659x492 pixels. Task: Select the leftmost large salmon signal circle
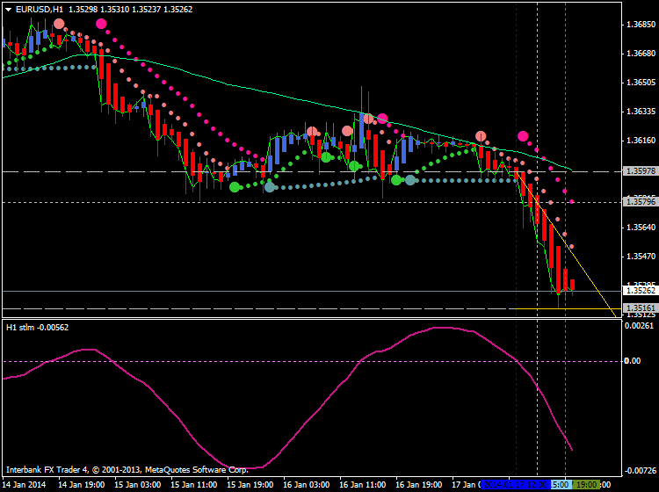[59, 25]
